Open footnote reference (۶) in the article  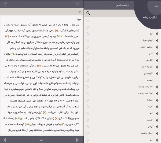pos(45,113)
